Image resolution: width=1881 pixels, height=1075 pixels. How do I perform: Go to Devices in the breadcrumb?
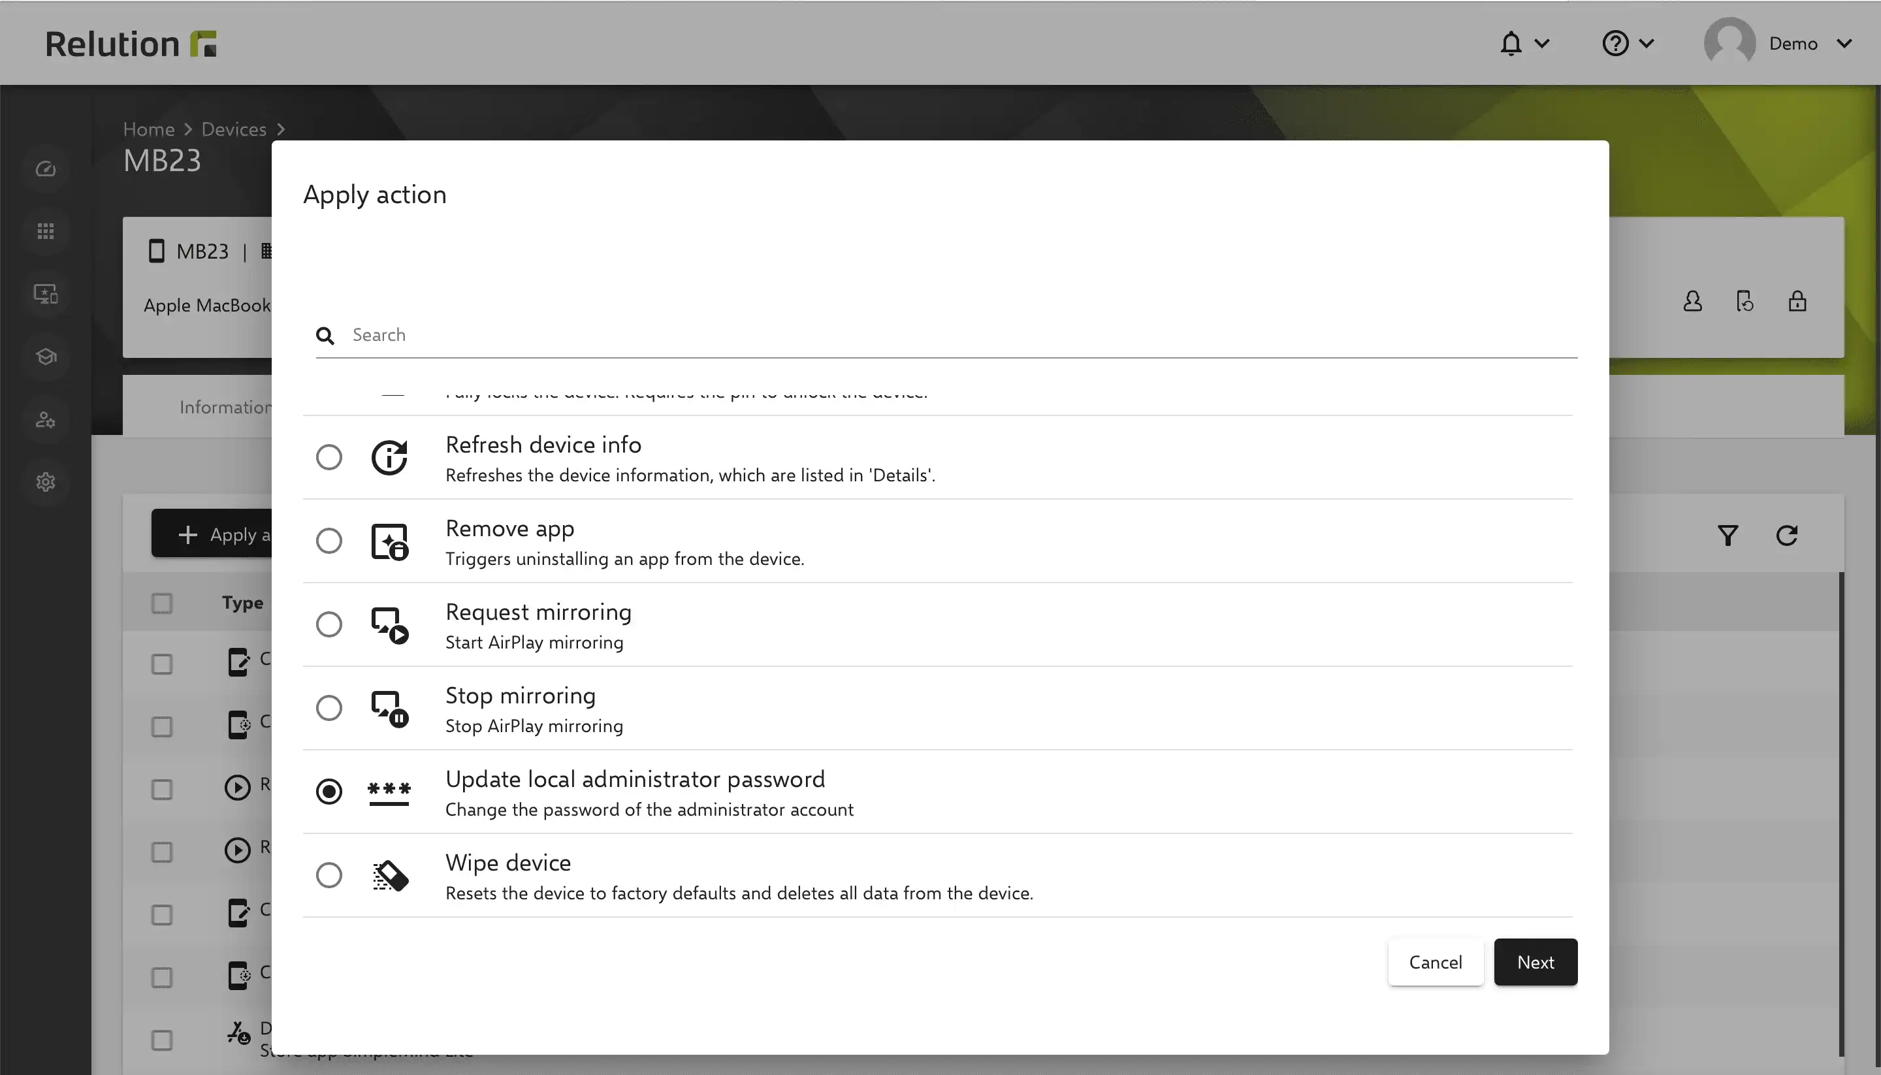click(234, 129)
